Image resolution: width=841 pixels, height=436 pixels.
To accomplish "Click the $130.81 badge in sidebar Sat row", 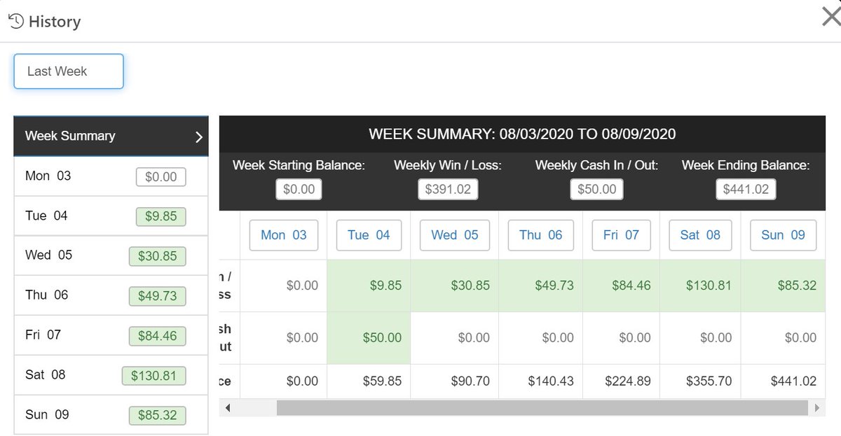I will point(154,376).
